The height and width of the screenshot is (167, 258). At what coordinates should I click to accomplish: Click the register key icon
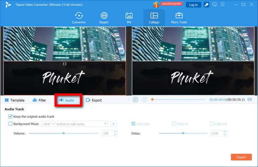tap(206, 5)
